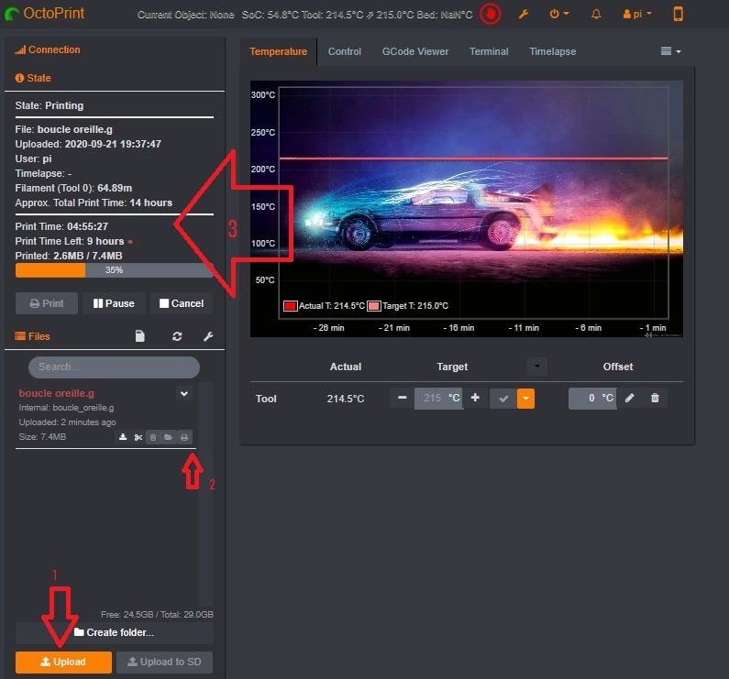Click 'Free: 24.5GB / Total: 29.0GB' text
The height and width of the screenshot is (679, 729).
click(157, 615)
